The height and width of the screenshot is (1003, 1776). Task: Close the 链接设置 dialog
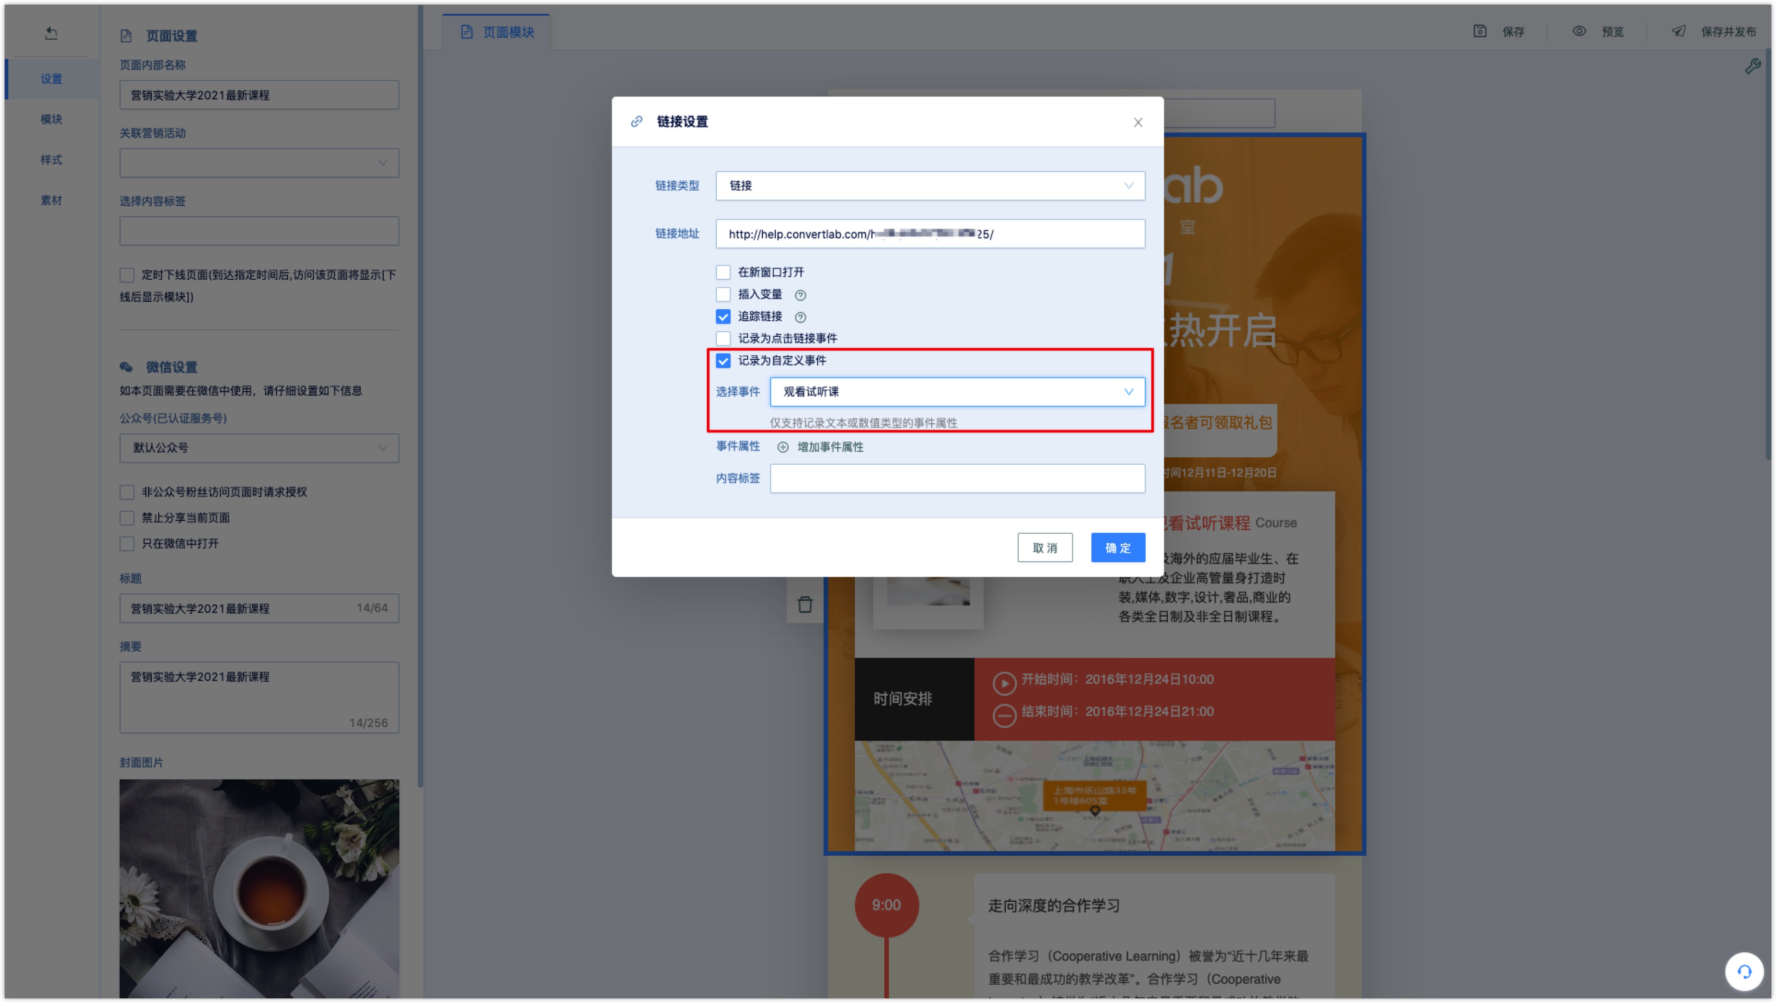(x=1138, y=122)
